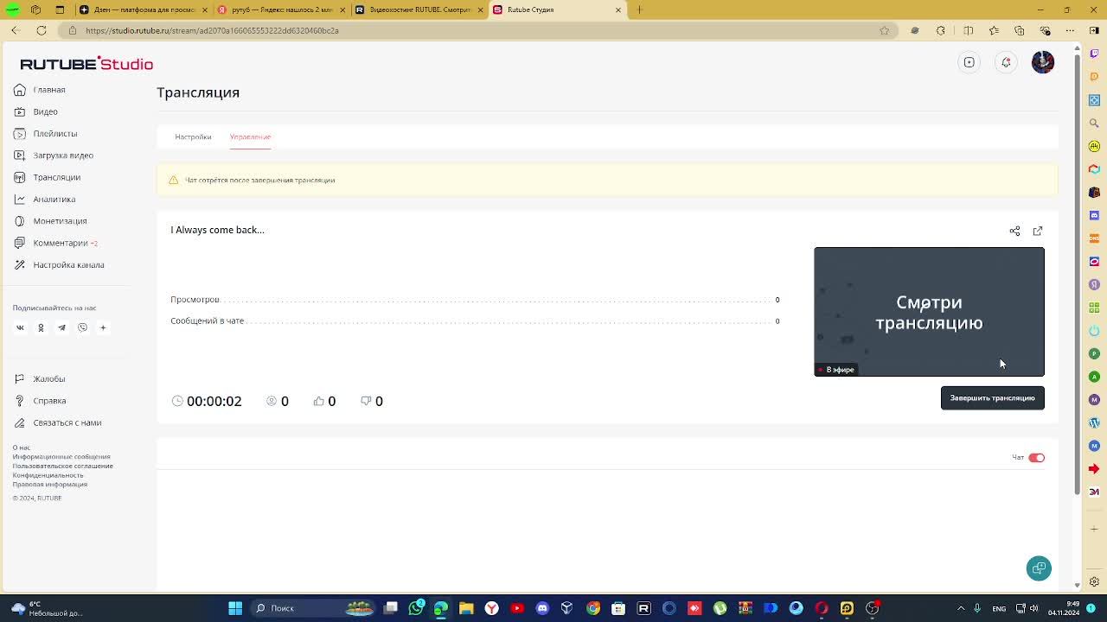Image resolution: width=1107 pixels, height=622 pixels.
Task: Open Конфиденциальность footer link
Action: click(48, 475)
